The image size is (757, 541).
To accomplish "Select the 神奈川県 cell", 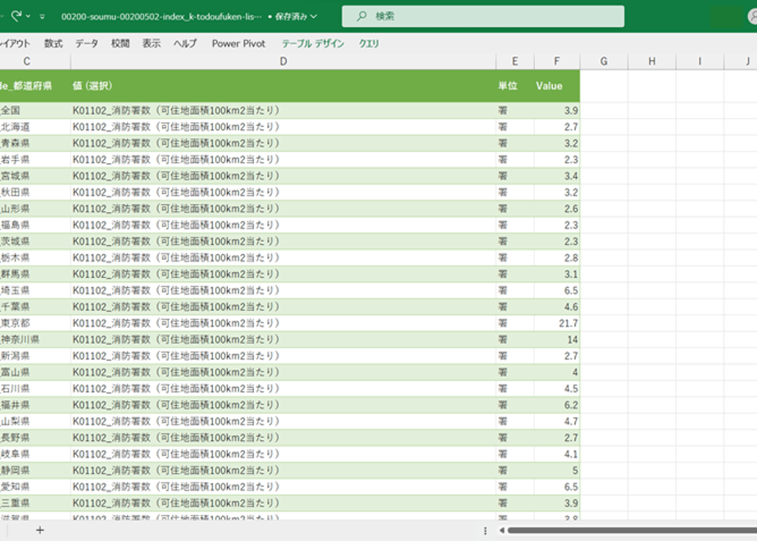I will (35, 339).
